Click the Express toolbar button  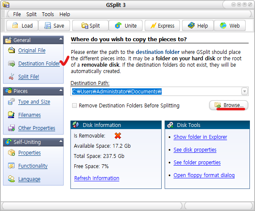tap(163, 25)
